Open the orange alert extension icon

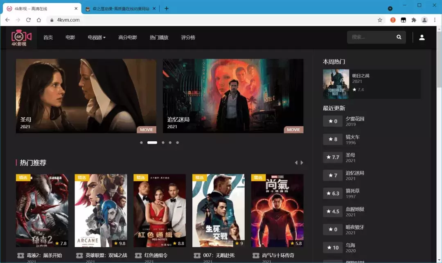[x=392, y=20]
